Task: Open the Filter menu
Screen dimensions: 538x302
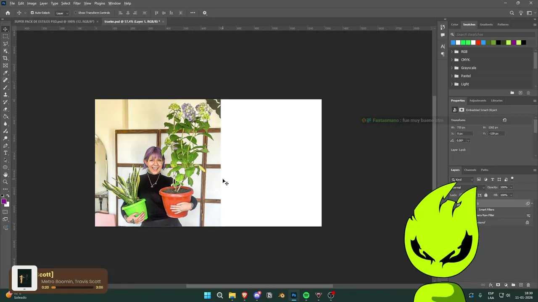Action: click(x=77, y=3)
